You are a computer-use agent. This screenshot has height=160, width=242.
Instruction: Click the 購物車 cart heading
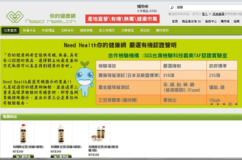point(143,6)
